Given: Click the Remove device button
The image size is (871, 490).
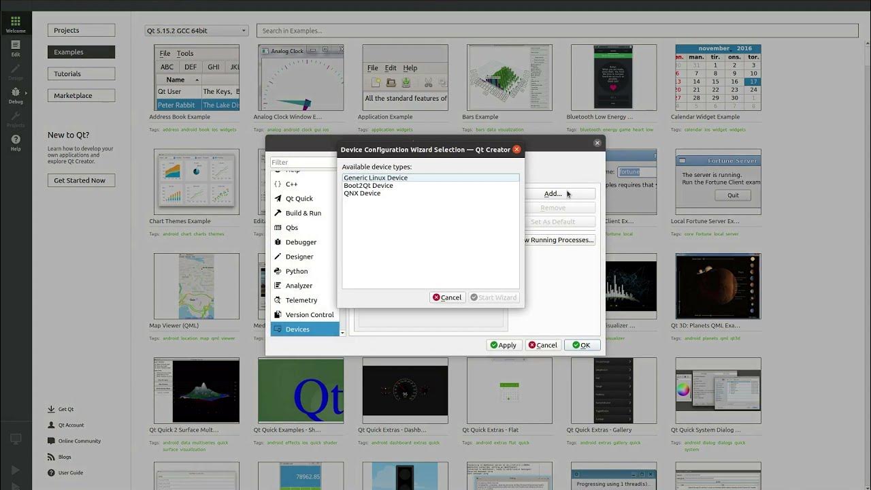Looking at the screenshot, I should [x=559, y=208].
